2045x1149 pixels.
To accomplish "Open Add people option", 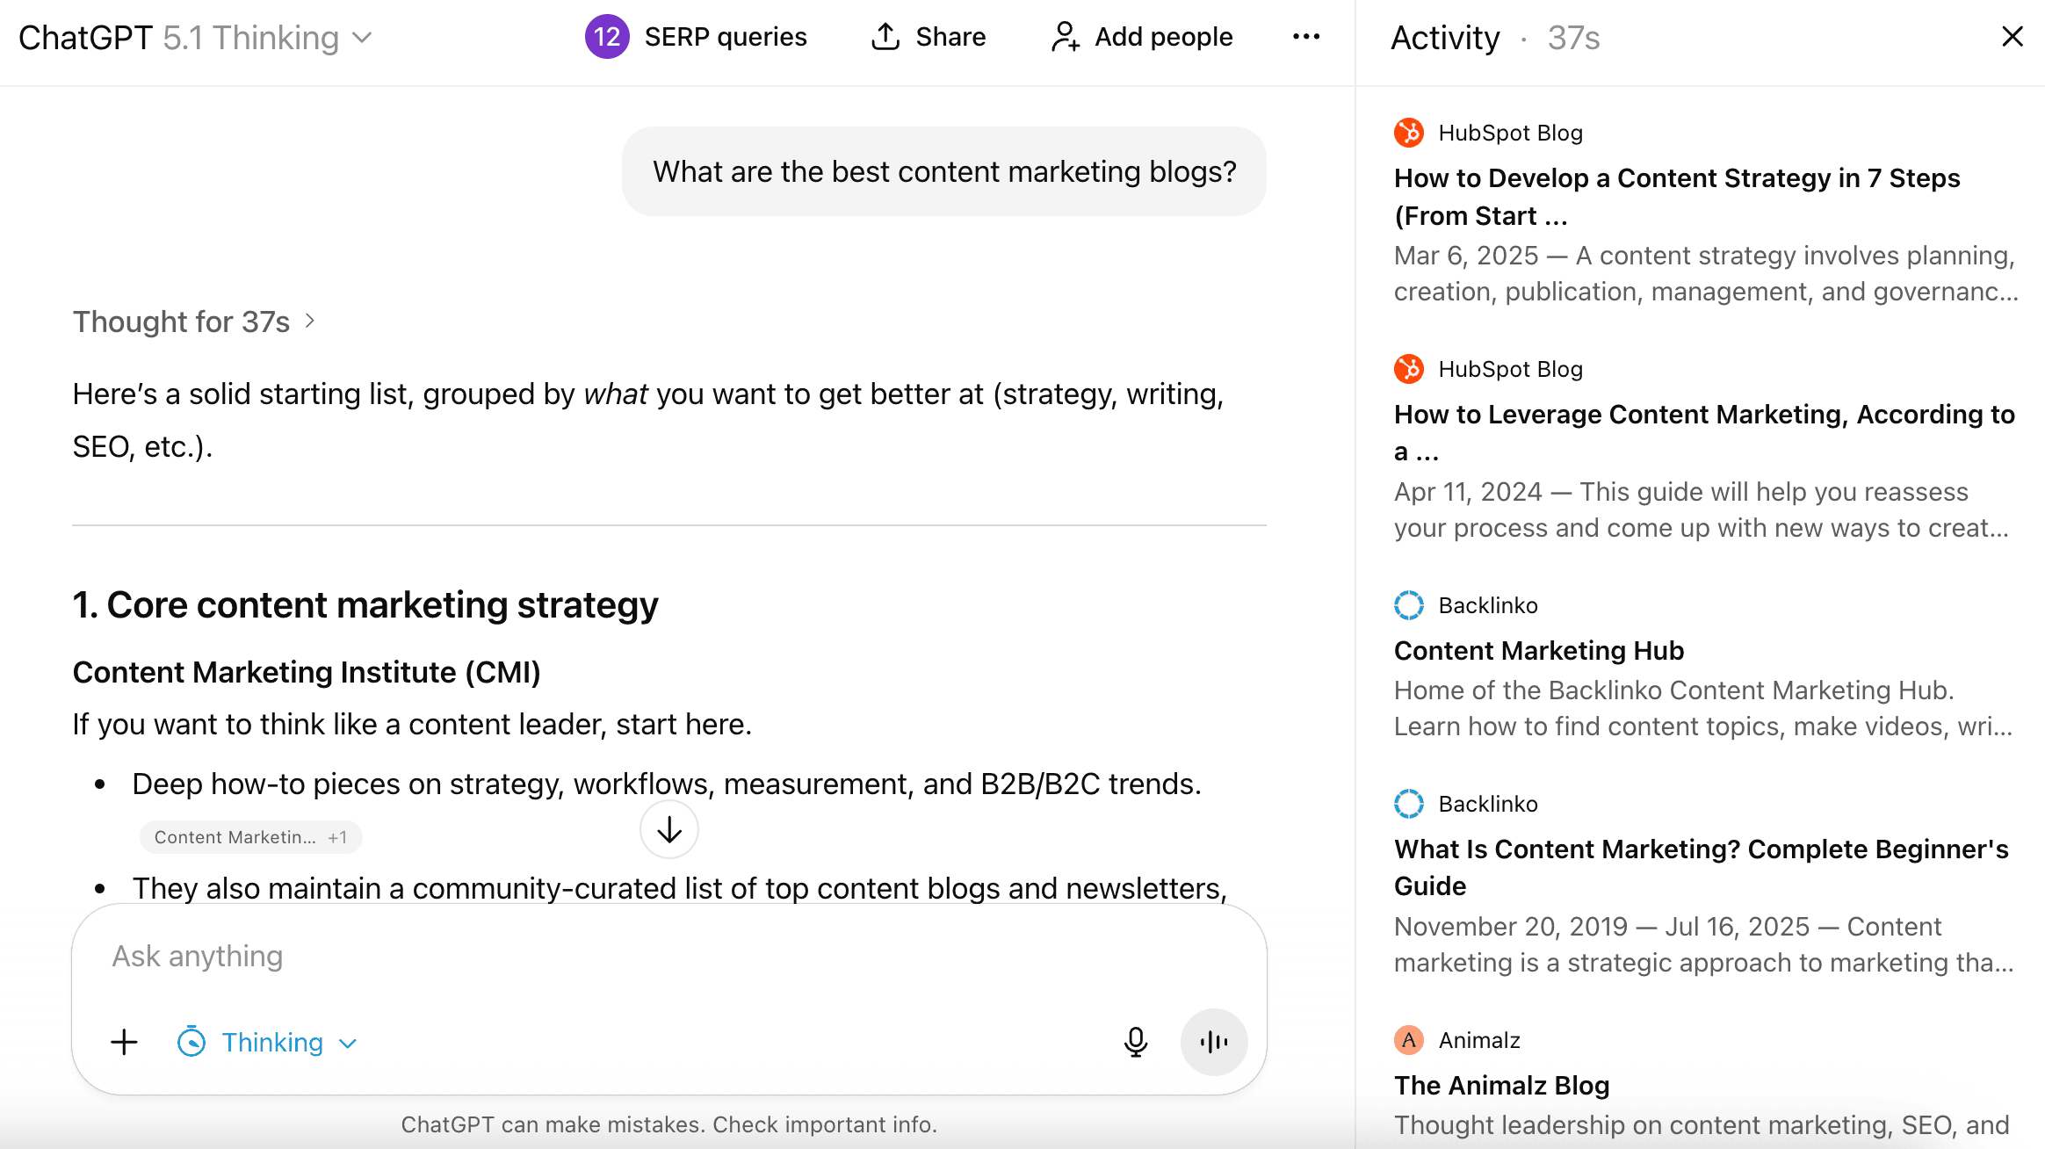I will click(x=1141, y=37).
